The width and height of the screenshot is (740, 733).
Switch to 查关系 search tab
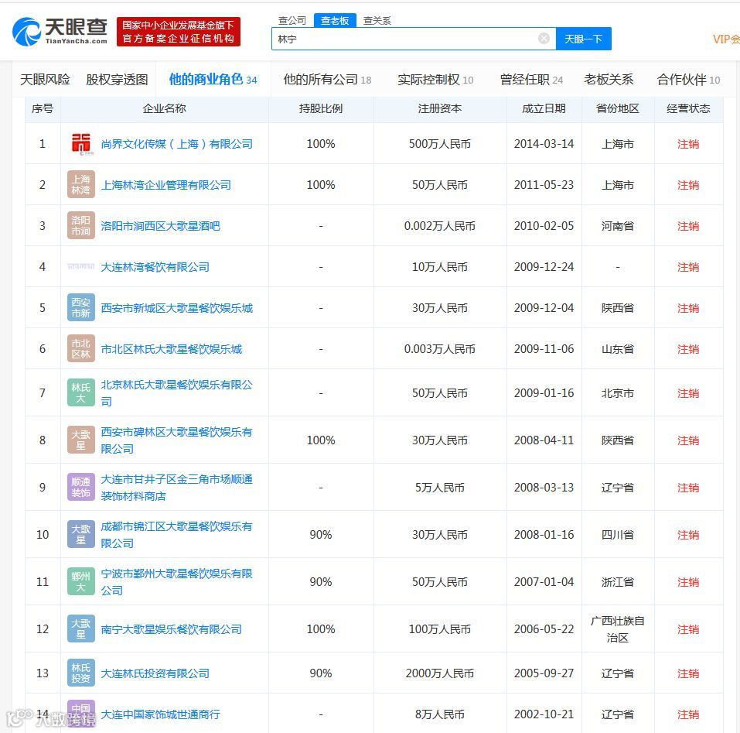click(x=377, y=20)
